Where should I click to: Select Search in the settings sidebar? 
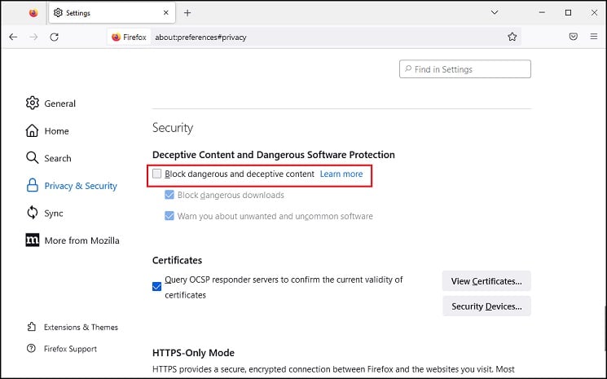(x=48, y=158)
